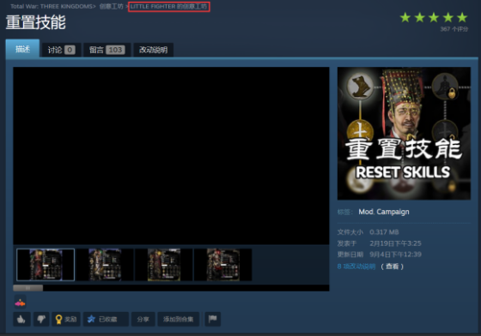This screenshot has height=336, width=481.
Task: Open the 改动说明 change notes tab
Action: 154,50
